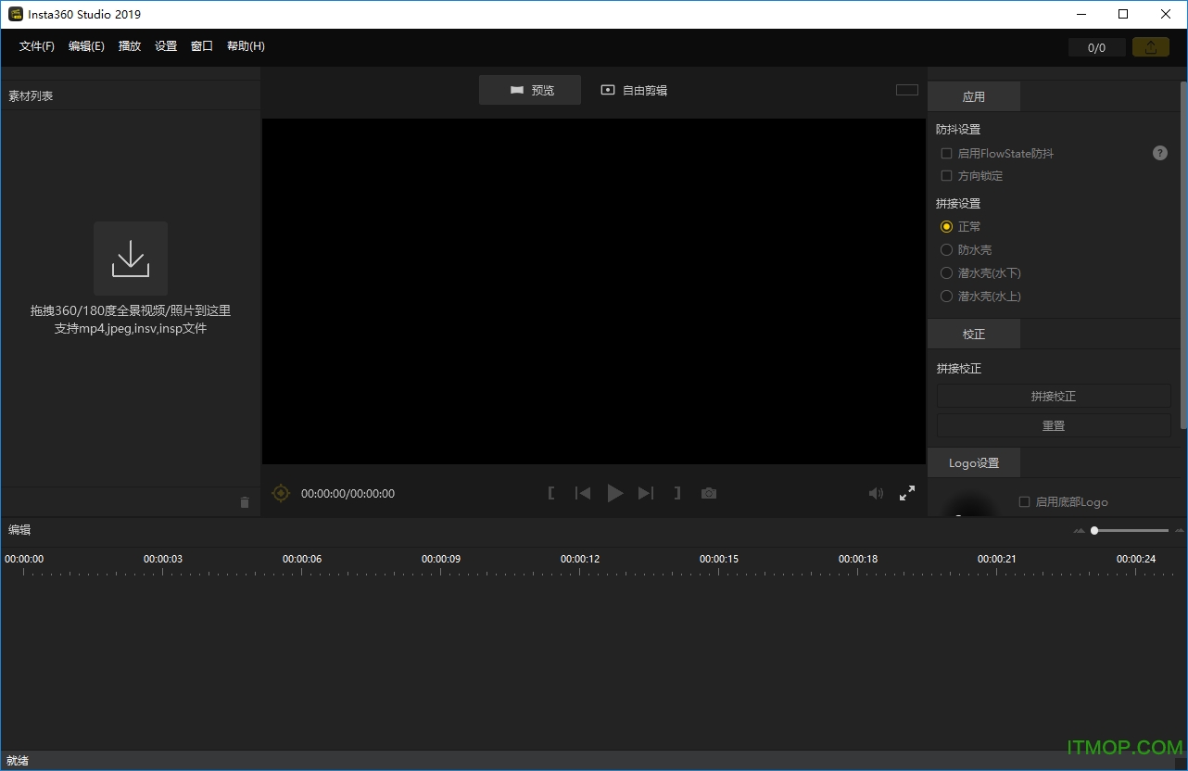Click the FlowState help question mark
The height and width of the screenshot is (771, 1188).
[x=1159, y=153]
